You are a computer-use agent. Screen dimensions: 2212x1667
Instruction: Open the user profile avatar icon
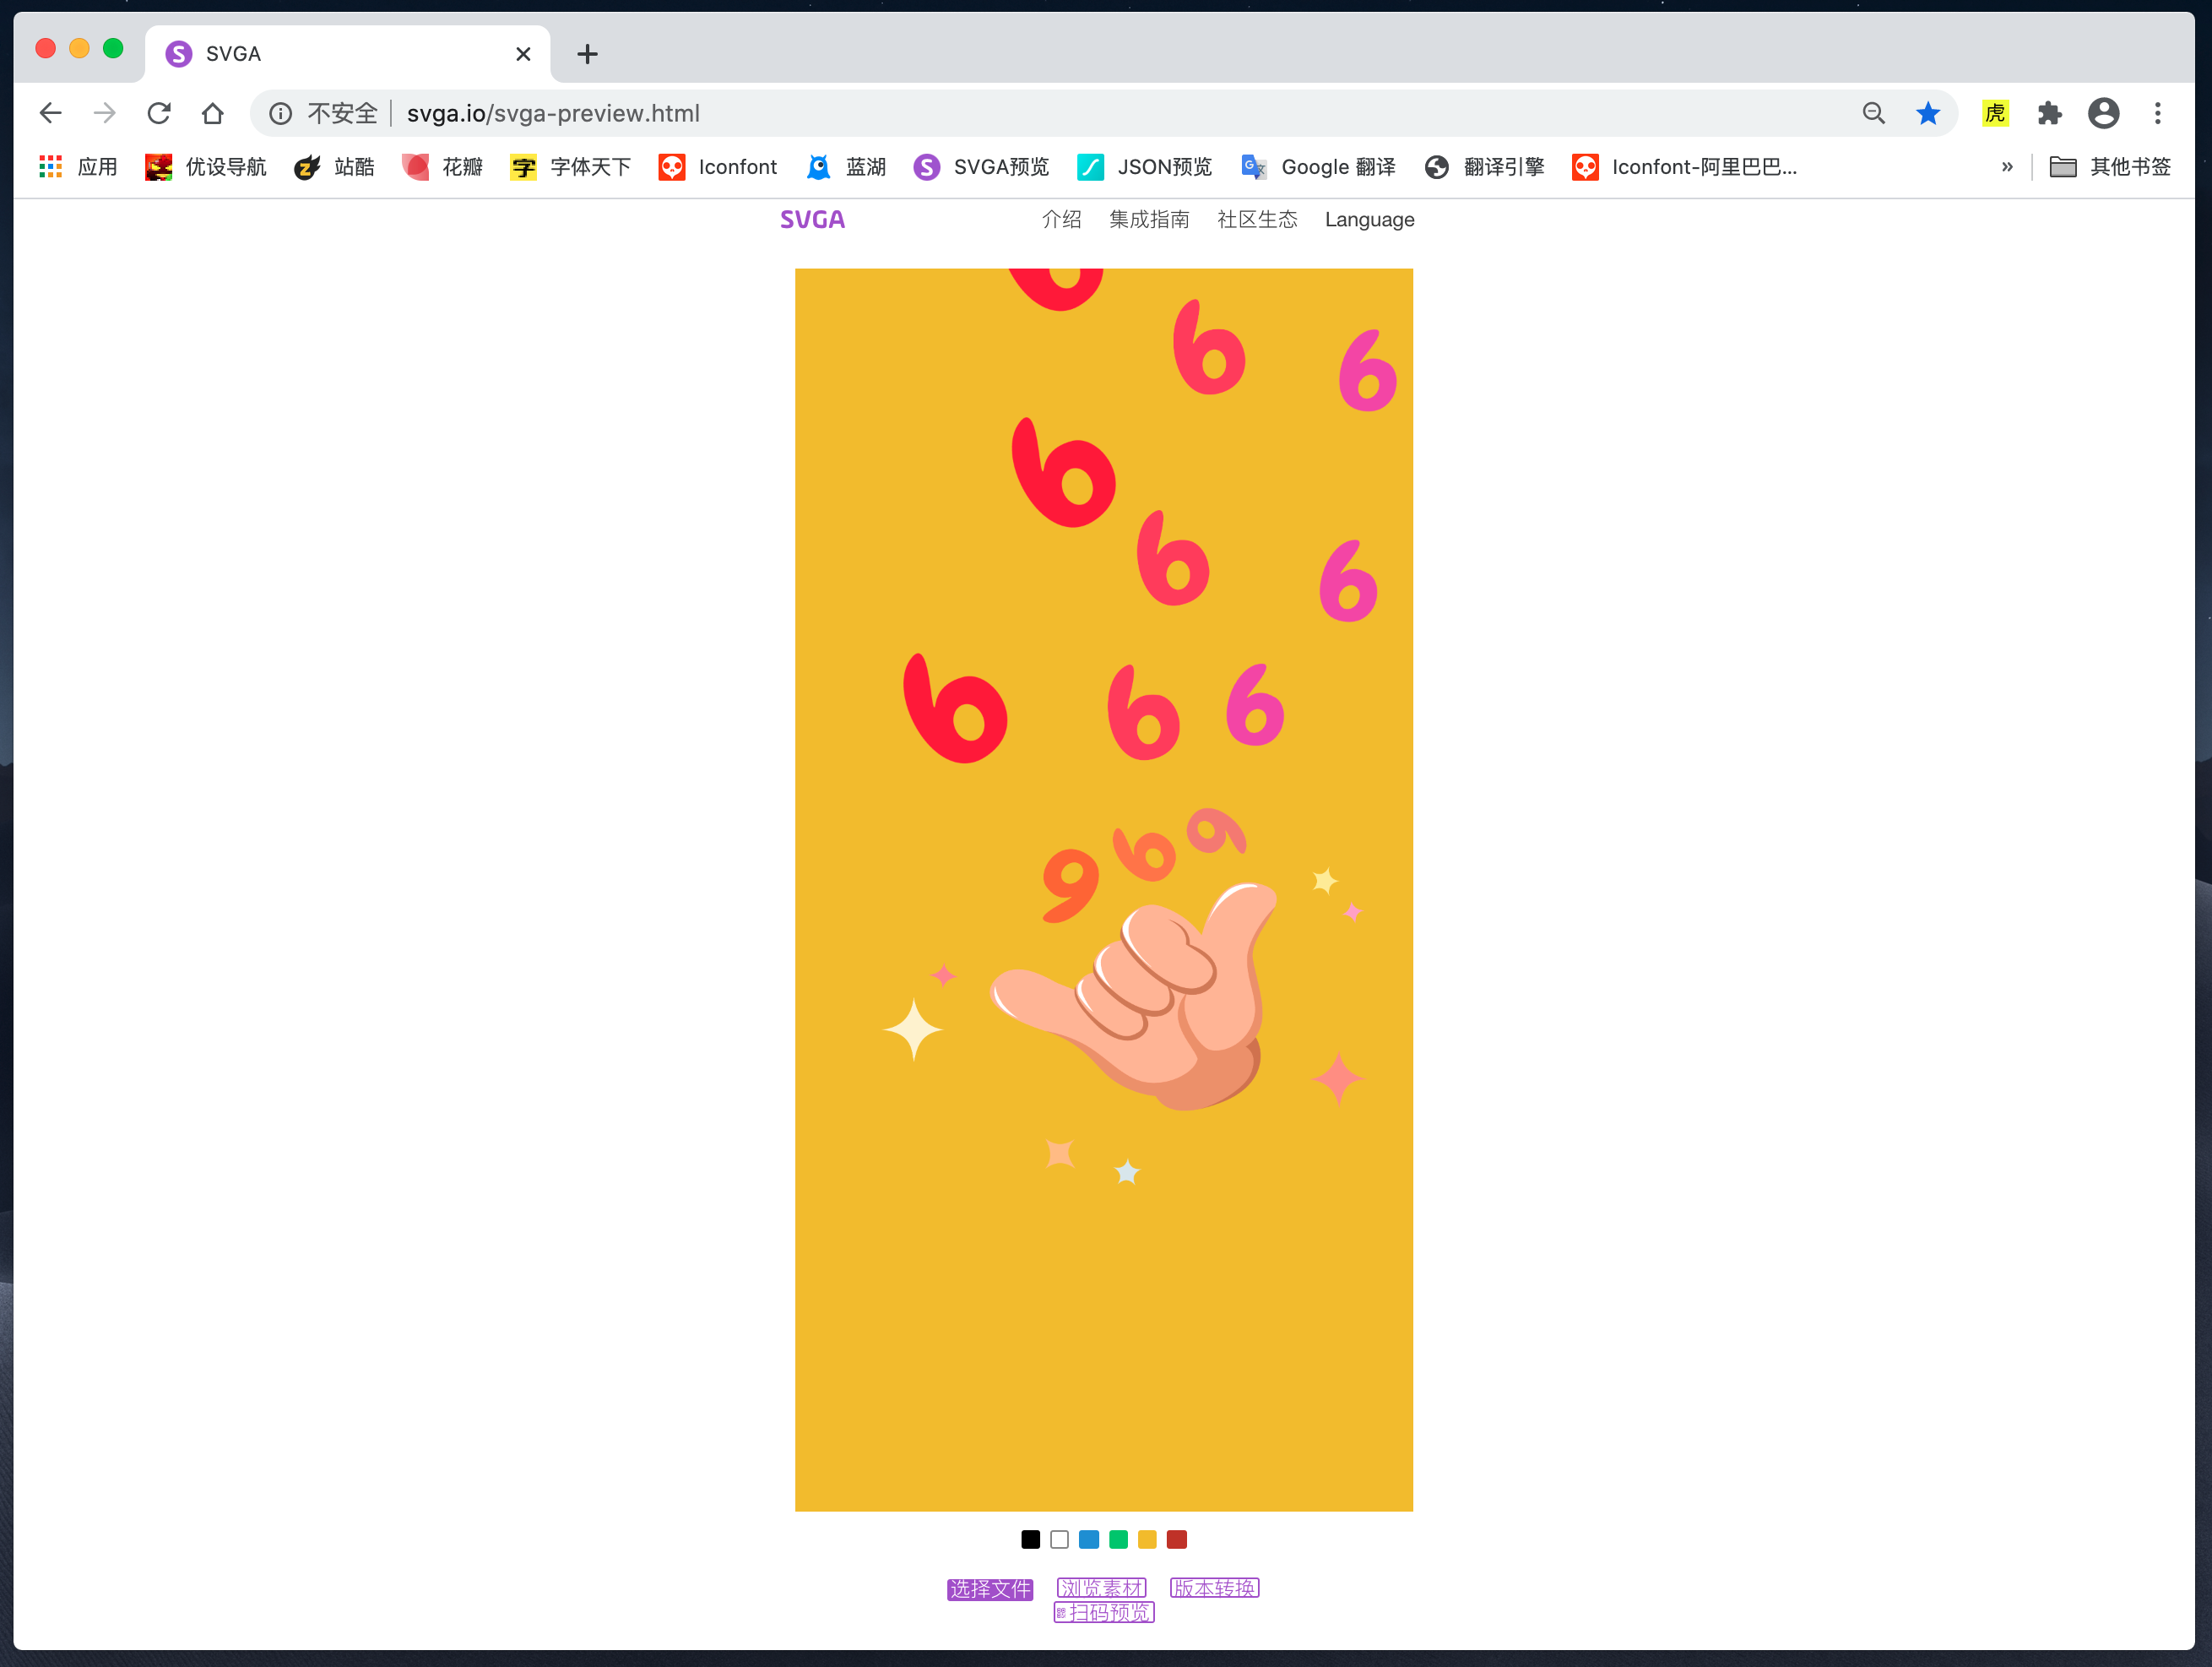(x=2103, y=113)
